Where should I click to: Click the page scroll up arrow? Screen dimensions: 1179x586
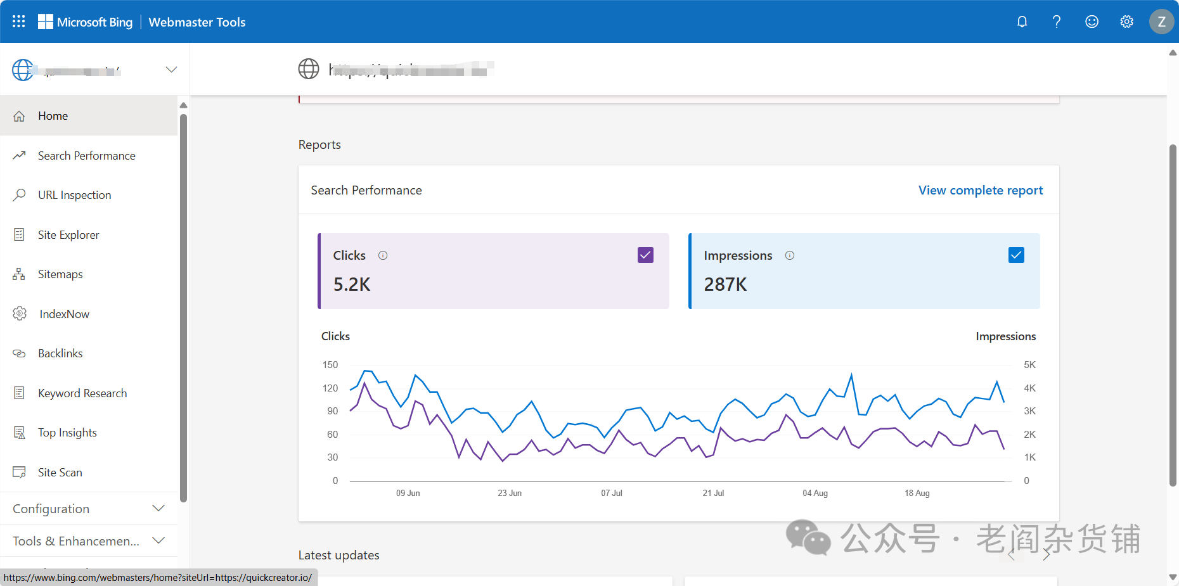click(x=1173, y=53)
